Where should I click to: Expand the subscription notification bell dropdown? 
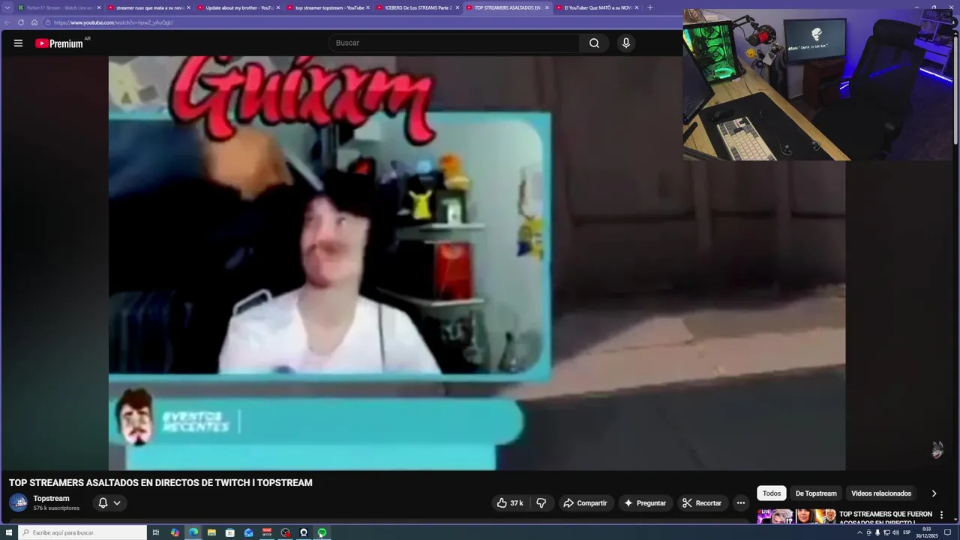(109, 503)
